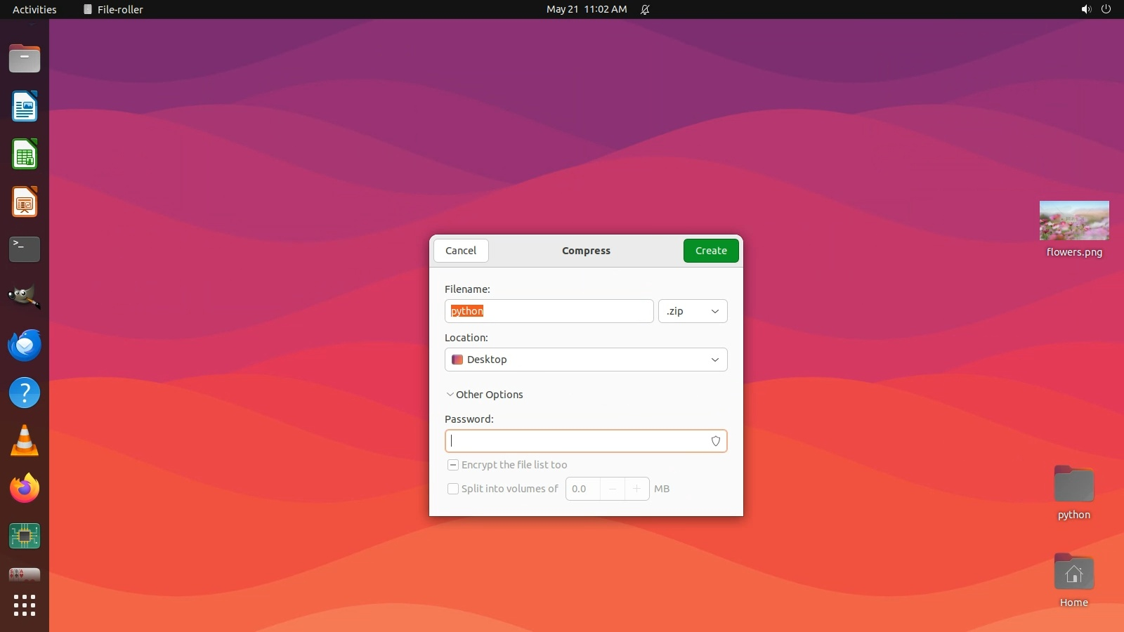Screen dimensions: 1124x632
Task: Increase volume size with plus button
Action: (636, 489)
